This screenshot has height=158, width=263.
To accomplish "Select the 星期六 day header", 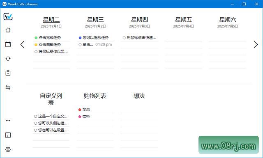I will point(228,20).
